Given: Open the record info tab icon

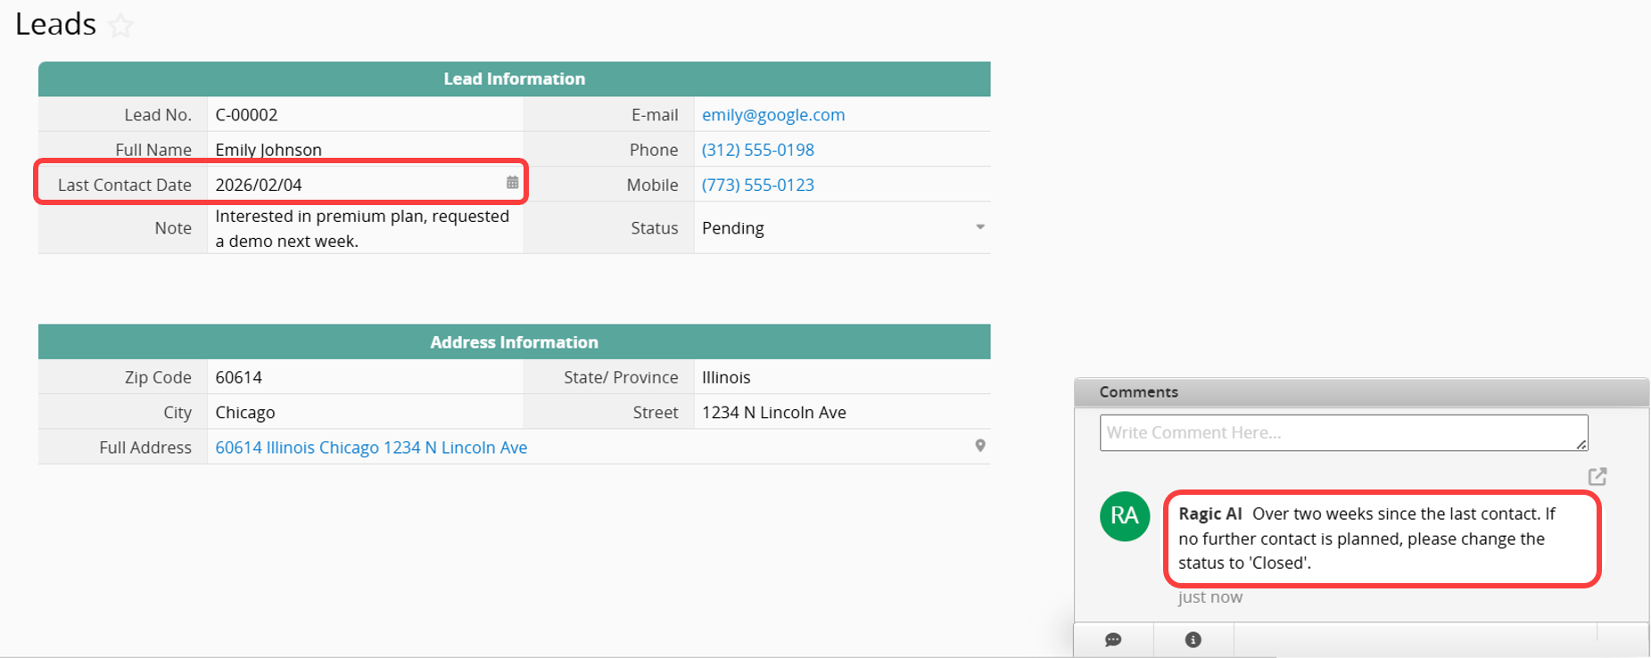Looking at the screenshot, I should pos(1193,639).
